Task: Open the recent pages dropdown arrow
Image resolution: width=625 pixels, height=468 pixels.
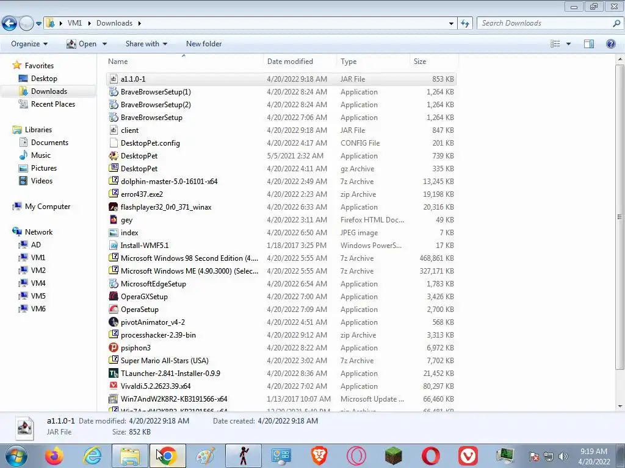Action: pyautogui.click(x=38, y=24)
